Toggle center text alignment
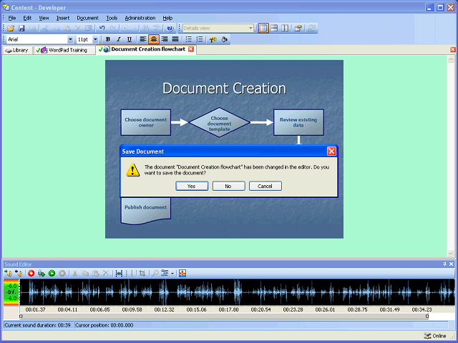 pos(154,39)
